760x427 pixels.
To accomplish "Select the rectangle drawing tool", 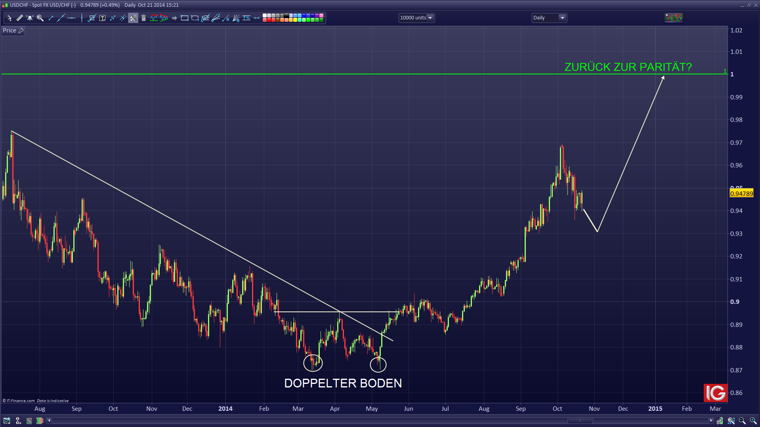I will (184, 18).
